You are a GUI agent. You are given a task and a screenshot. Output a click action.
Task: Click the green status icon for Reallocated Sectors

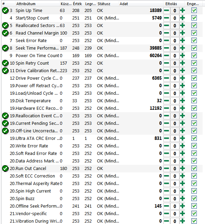click(x=5, y=26)
